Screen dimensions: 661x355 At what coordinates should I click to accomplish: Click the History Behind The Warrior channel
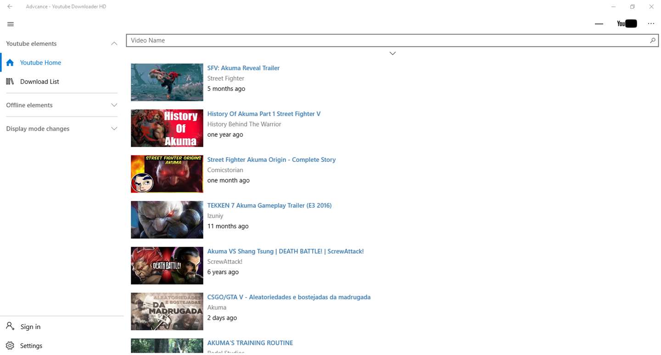(x=244, y=124)
